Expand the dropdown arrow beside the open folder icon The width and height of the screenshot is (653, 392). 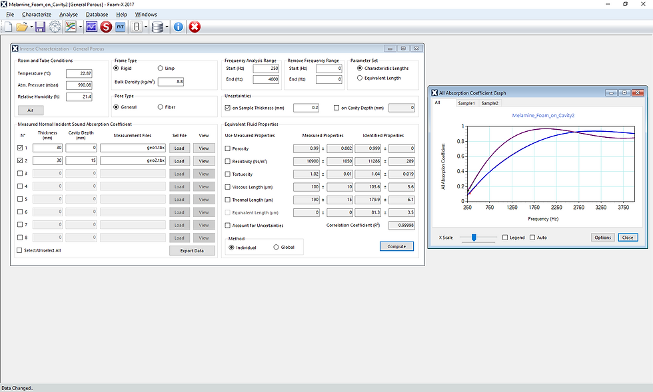pyautogui.click(x=31, y=27)
